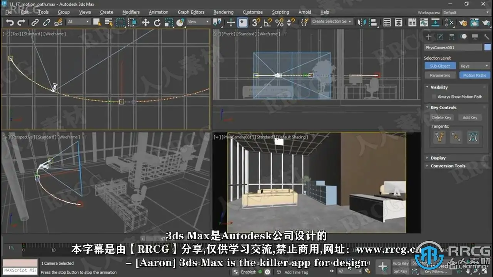
Task: Click the Use Pivot Point Center icon
Action: (218, 22)
